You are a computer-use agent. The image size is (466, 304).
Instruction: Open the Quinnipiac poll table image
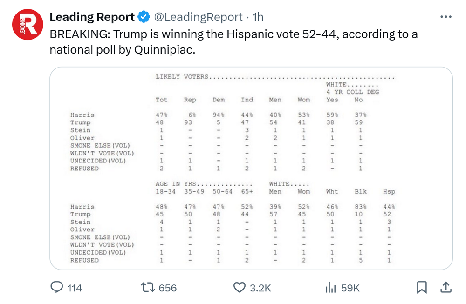(251, 168)
